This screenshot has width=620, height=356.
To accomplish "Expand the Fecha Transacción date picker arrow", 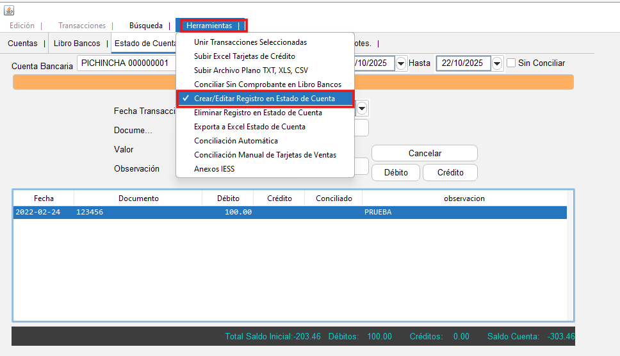I will (361, 109).
